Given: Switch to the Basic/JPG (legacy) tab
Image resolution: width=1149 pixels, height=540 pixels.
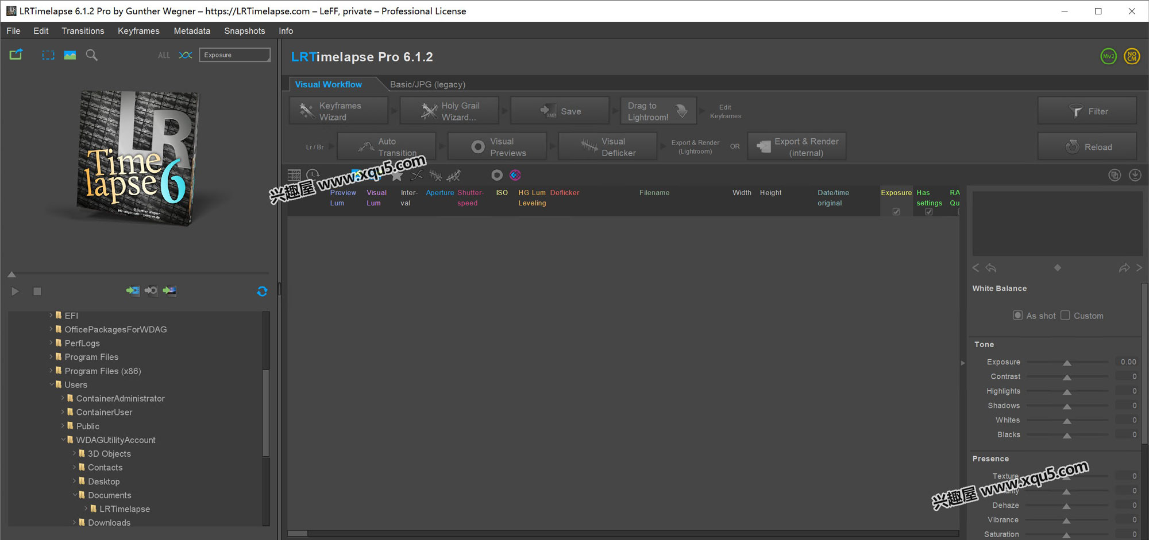Looking at the screenshot, I should (427, 84).
